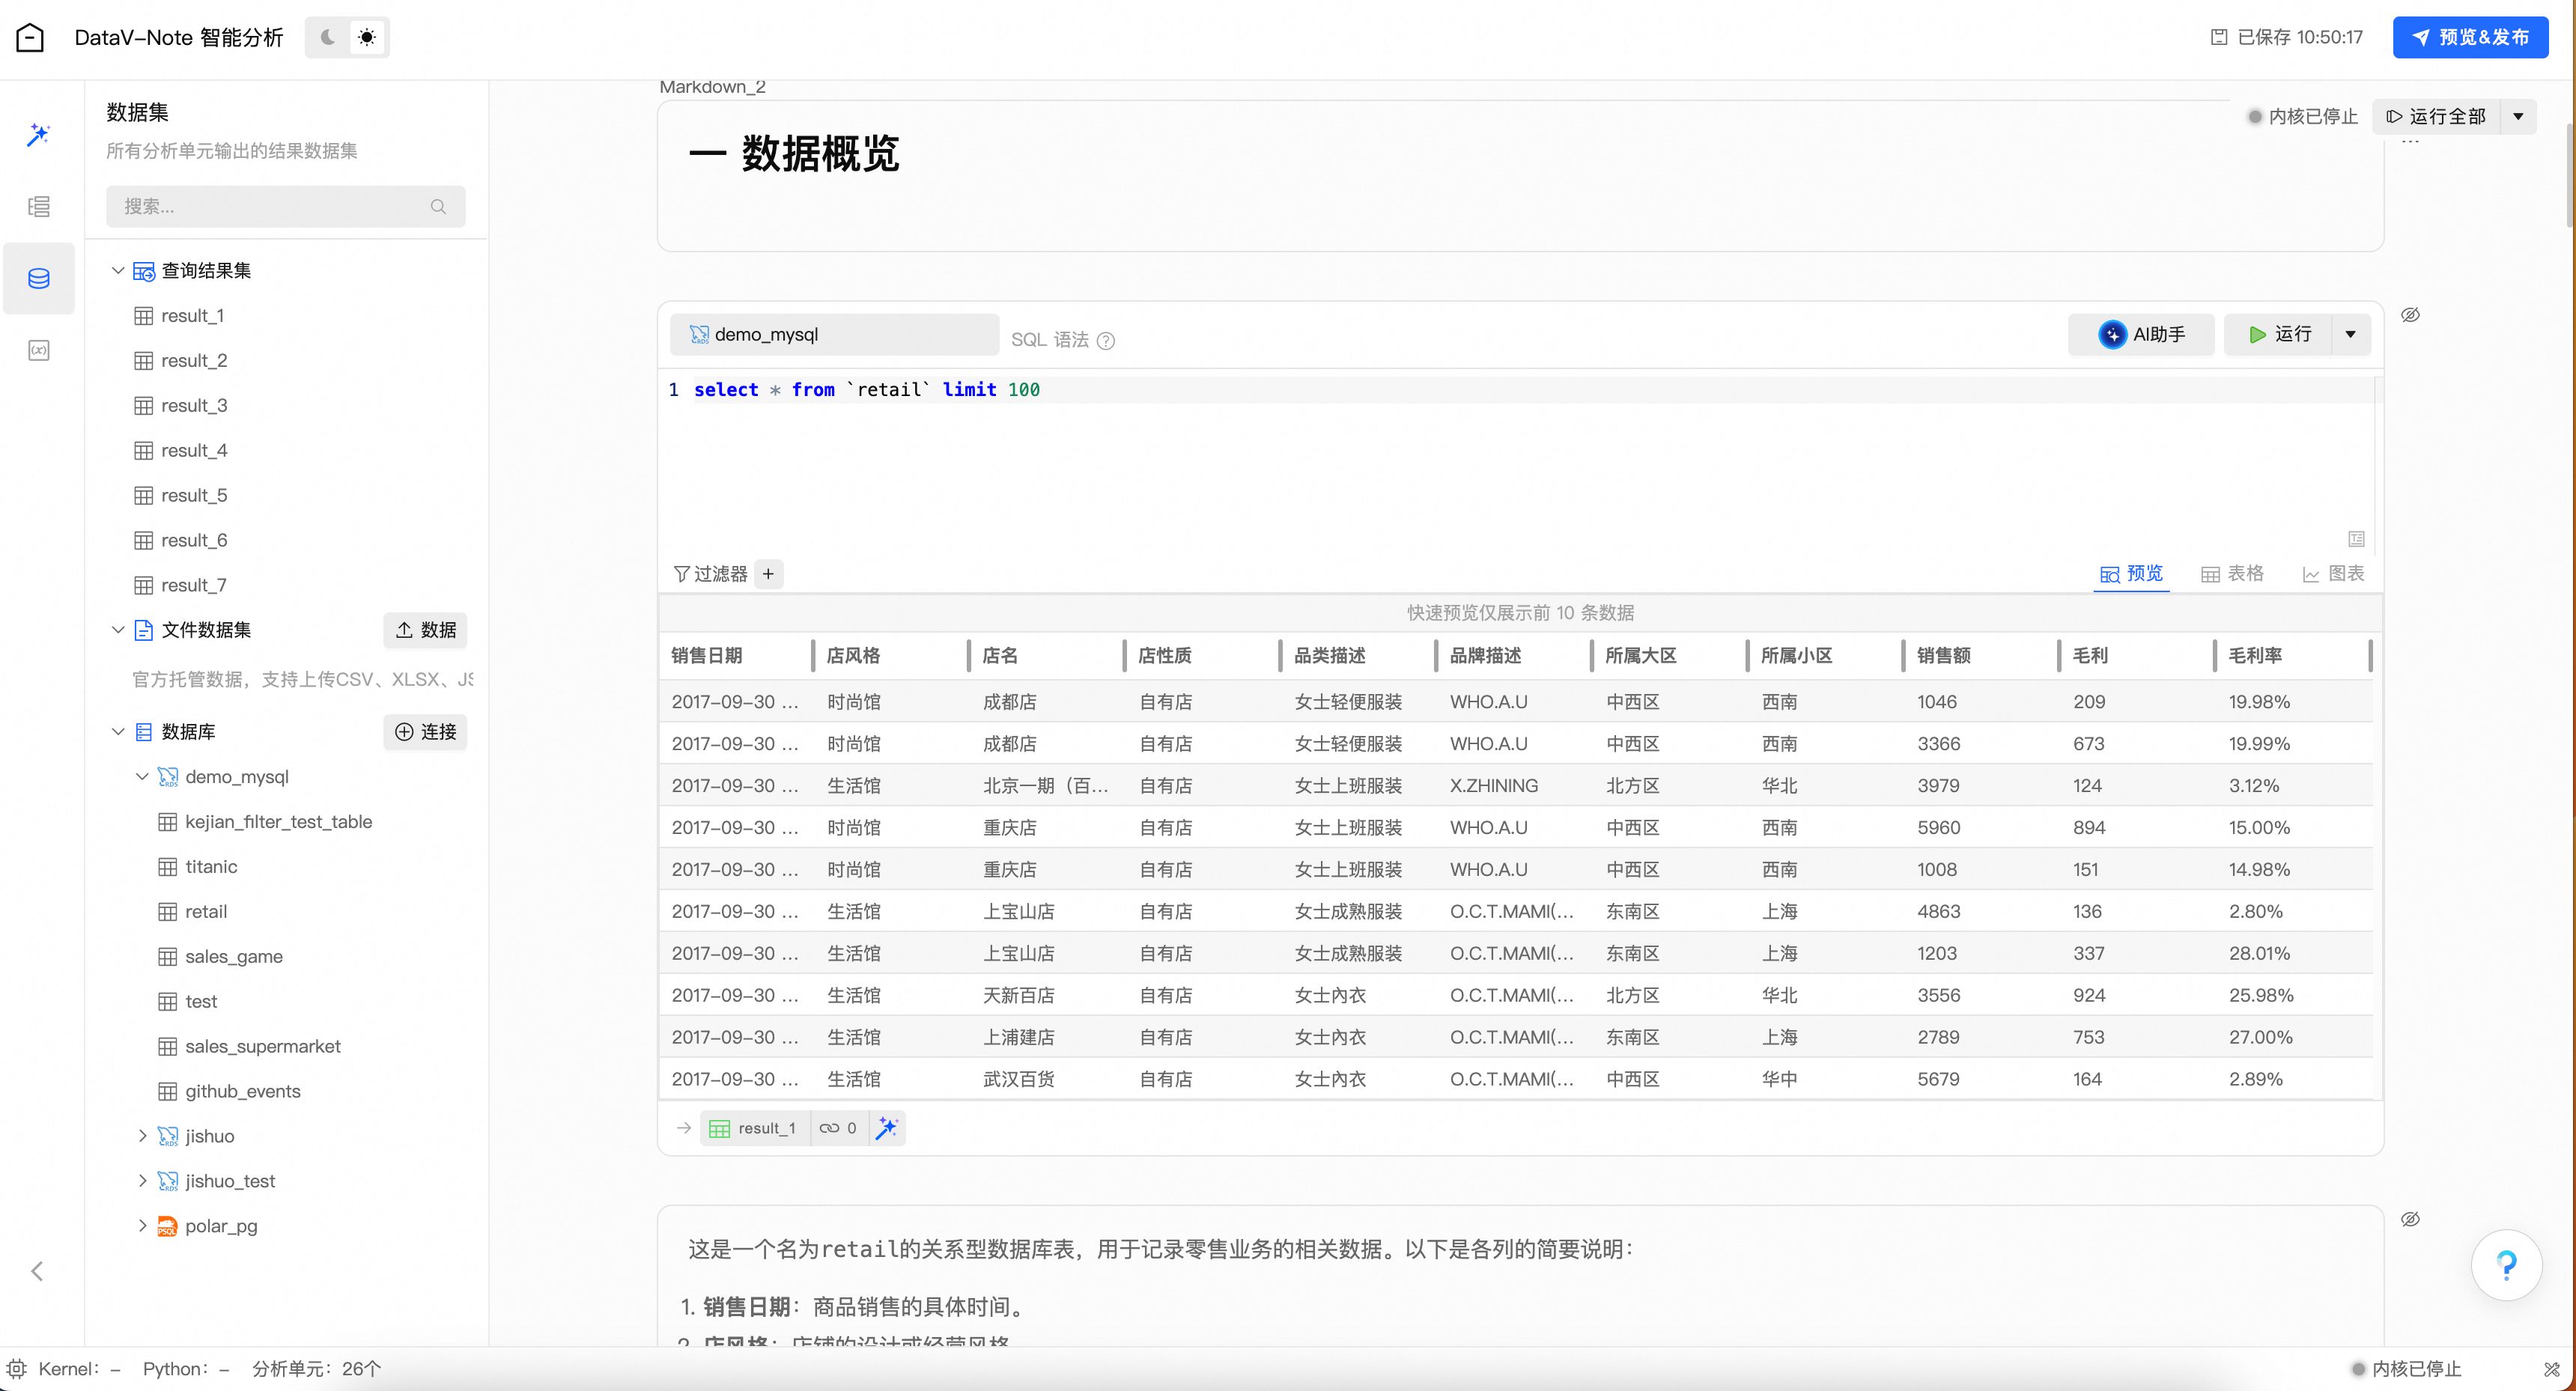Toggle description cell visibility eye icon
This screenshot has width=2576, height=1391.
click(x=2411, y=1220)
